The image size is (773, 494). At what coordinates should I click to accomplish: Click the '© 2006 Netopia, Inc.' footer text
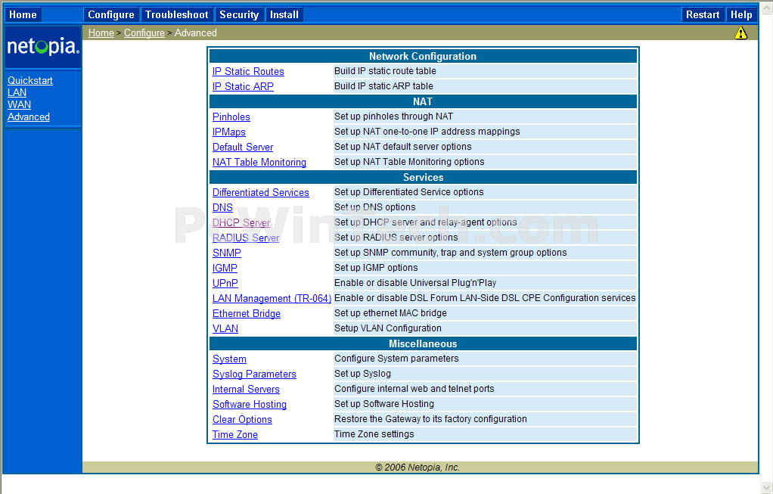coord(418,468)
